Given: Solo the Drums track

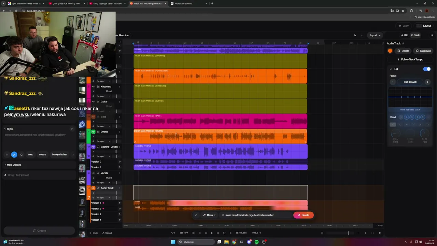Looking at the screenshot, I should coord(93,136).
